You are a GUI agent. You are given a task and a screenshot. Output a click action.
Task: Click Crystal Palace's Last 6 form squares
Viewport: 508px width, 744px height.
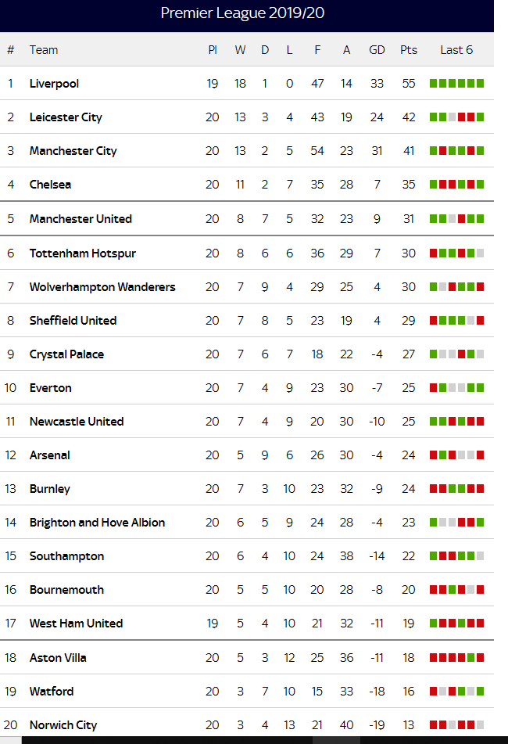click(456, 354)
